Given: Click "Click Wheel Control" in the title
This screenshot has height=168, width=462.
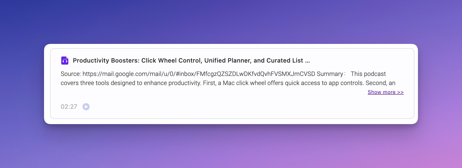Looking at the screenshot, I should click(x=171, y=61).
